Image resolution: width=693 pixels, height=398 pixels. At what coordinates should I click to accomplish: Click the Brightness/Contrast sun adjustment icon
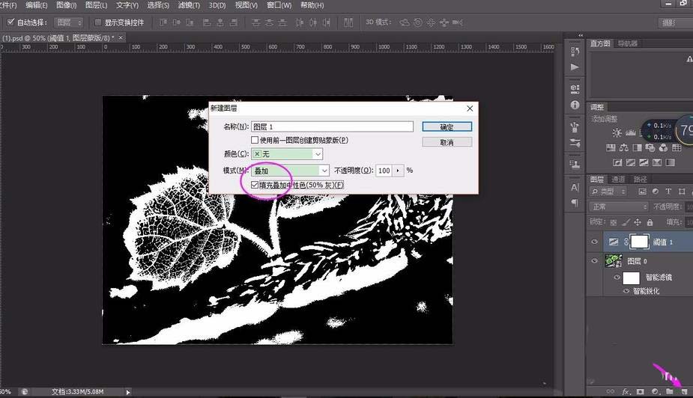tap(617, 132)
